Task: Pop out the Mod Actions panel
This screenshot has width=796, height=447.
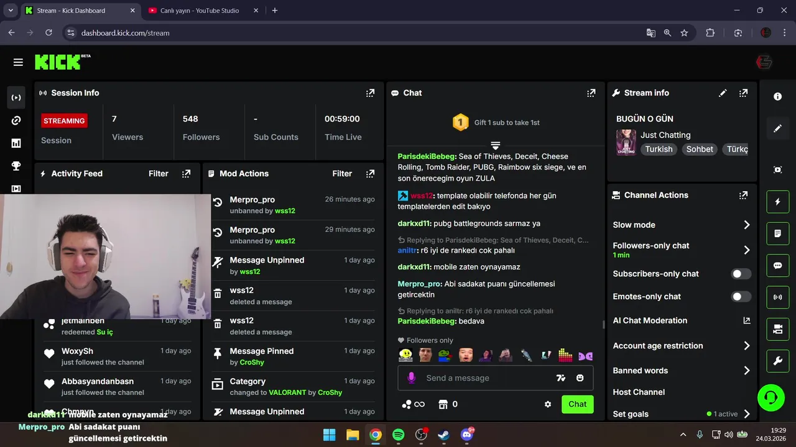Action: tap(370, 174)
